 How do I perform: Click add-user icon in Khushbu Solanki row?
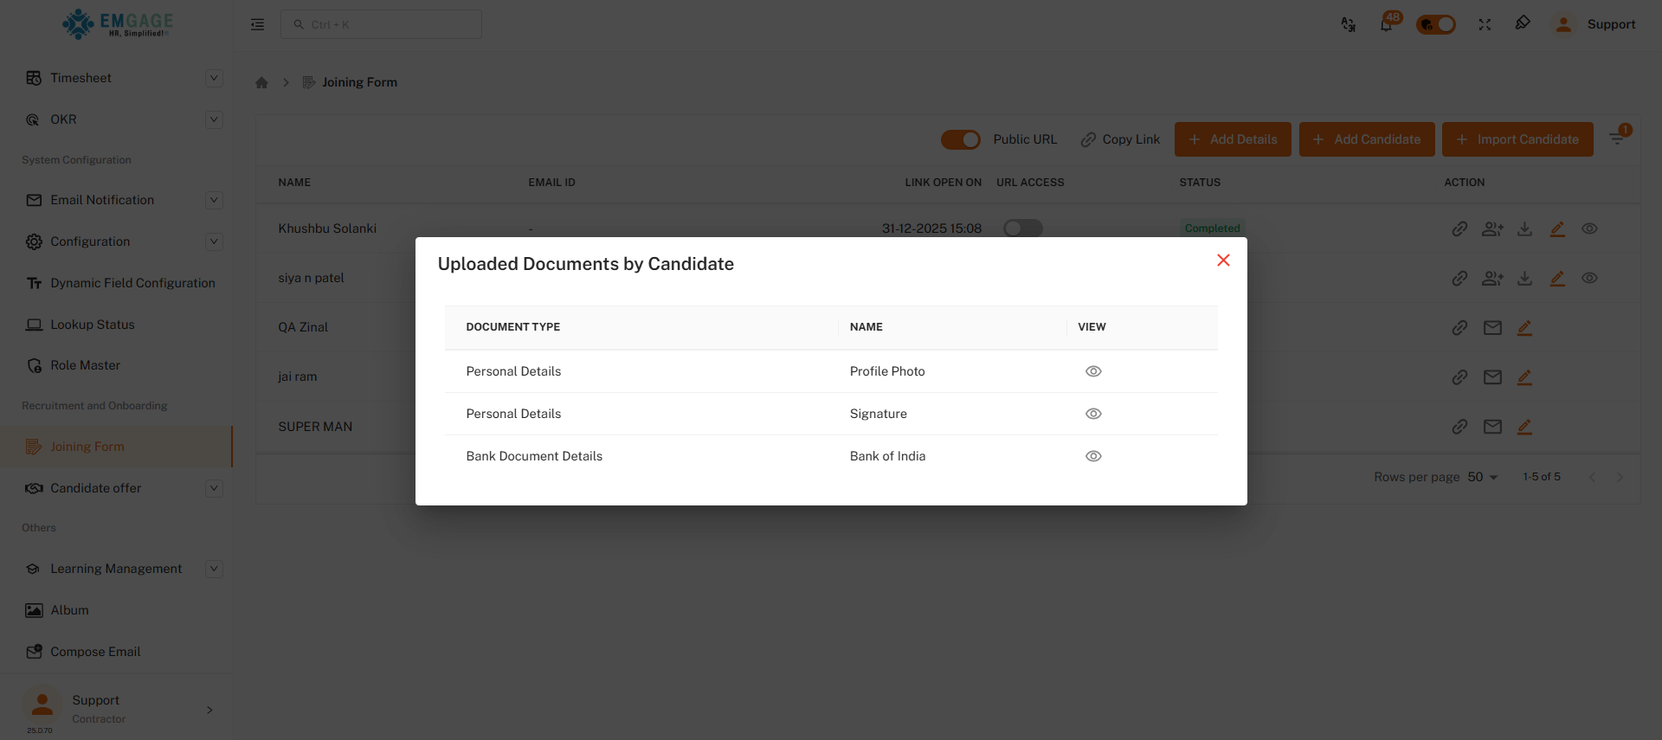[1492, 228]
